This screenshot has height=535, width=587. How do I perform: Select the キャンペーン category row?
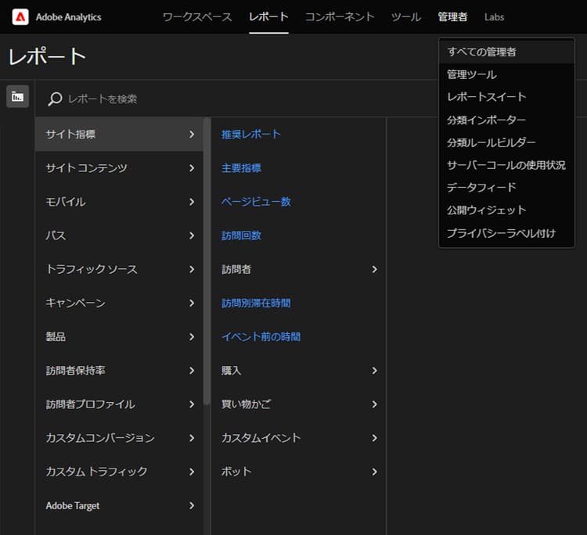coord(119,303)
